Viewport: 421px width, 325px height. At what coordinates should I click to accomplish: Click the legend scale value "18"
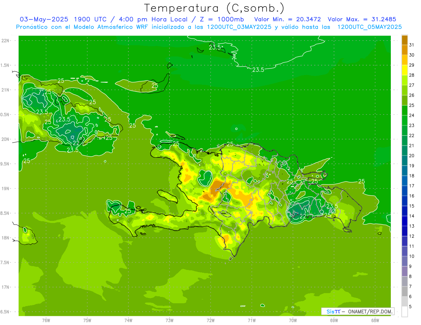click(x=412, y=176)
